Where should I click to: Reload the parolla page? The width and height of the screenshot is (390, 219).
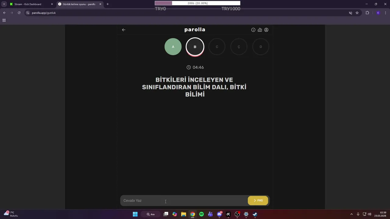click(19, 13)
